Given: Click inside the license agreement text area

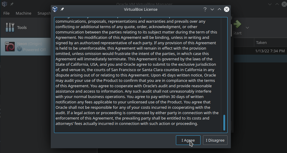Looking at the screenshot, I should point(137,75).
